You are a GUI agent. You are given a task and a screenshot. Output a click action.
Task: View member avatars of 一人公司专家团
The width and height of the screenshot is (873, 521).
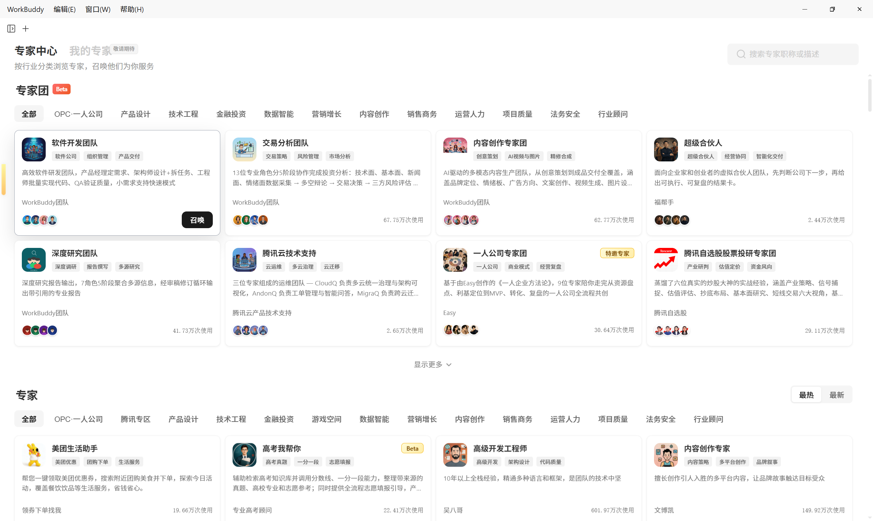pyautogui.click(x=461, y=330)
